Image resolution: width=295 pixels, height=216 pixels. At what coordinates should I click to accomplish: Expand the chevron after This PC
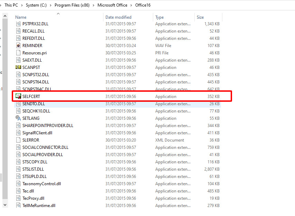22,5
